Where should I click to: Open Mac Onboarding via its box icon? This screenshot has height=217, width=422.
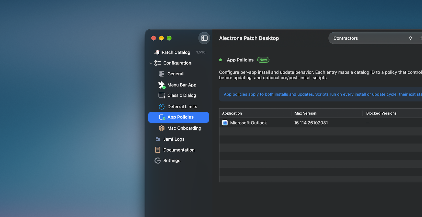click(x=162, y=128)
